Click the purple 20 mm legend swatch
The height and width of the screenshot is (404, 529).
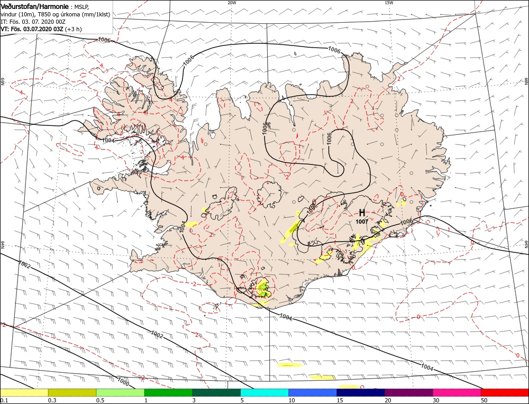pyautogui.click(x=408, y=392)
